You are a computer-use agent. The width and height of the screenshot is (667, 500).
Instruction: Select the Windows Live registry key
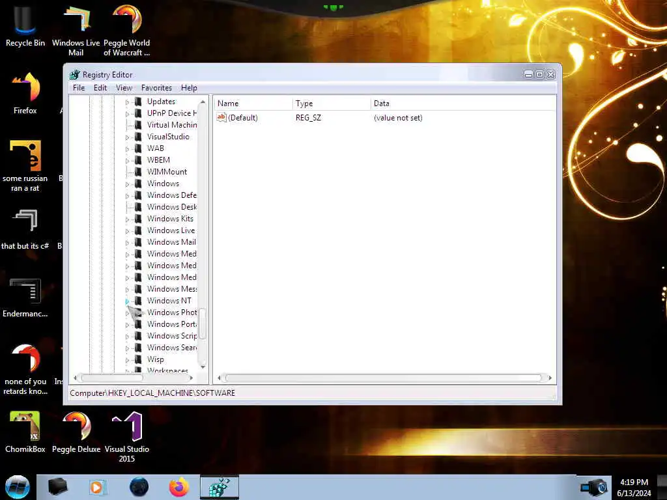(x=171, y=230)
